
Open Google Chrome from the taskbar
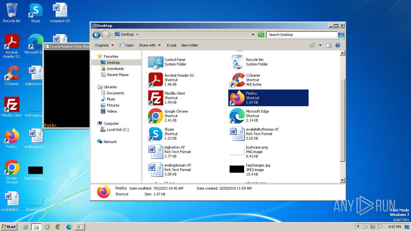tap(58, 227)
